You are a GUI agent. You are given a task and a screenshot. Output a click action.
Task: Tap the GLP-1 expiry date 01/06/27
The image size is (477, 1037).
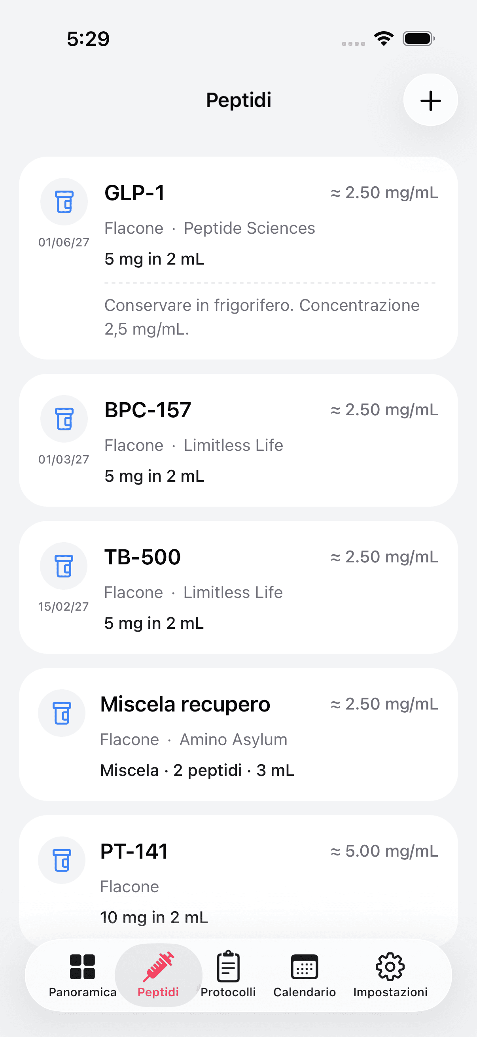click(x=64, y=242)
